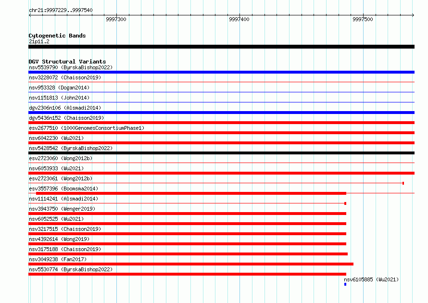428x303 pixels.
Task: Open variant nsv5428542 (ByrskaBishop2022) label
Action: click(71, 148)
